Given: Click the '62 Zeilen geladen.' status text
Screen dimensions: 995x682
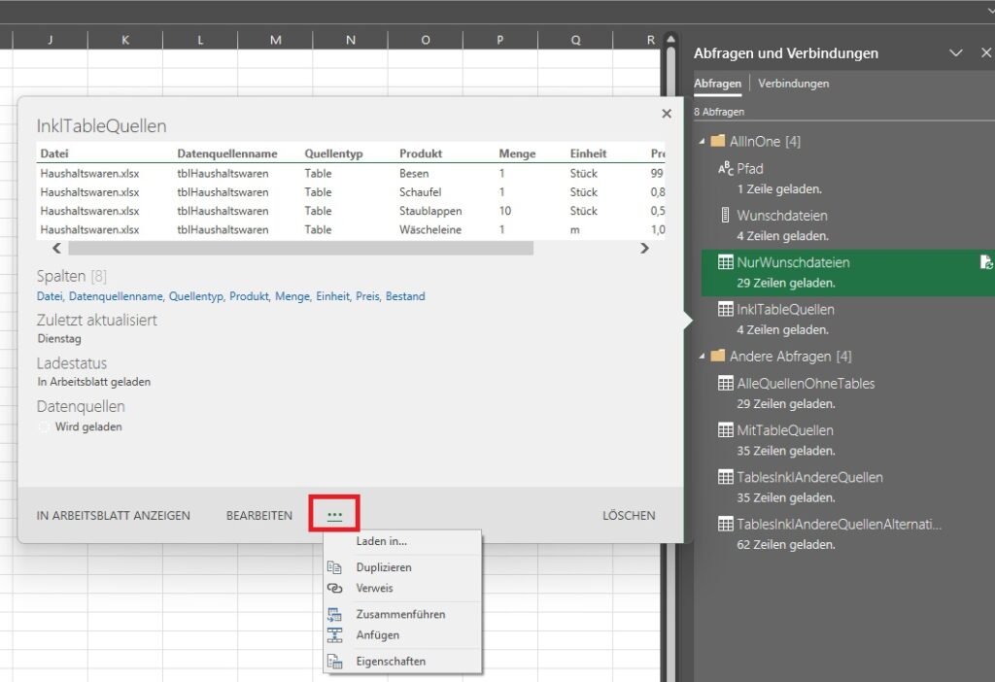Looking at the screenshot, I should click(785, 545).
